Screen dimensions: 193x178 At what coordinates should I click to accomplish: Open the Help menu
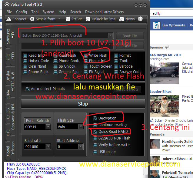[62, 12]
